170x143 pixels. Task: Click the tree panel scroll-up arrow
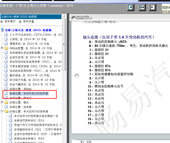(64, 16)
